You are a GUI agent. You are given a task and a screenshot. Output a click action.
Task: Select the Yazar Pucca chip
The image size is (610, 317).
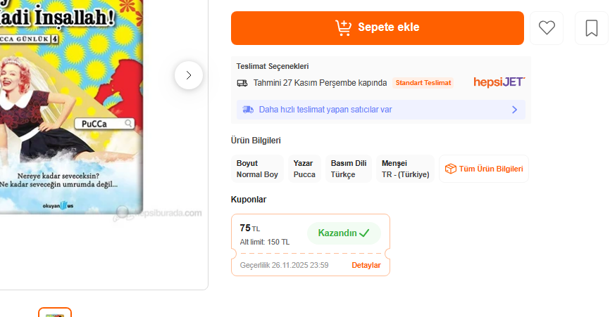[304, 169]
